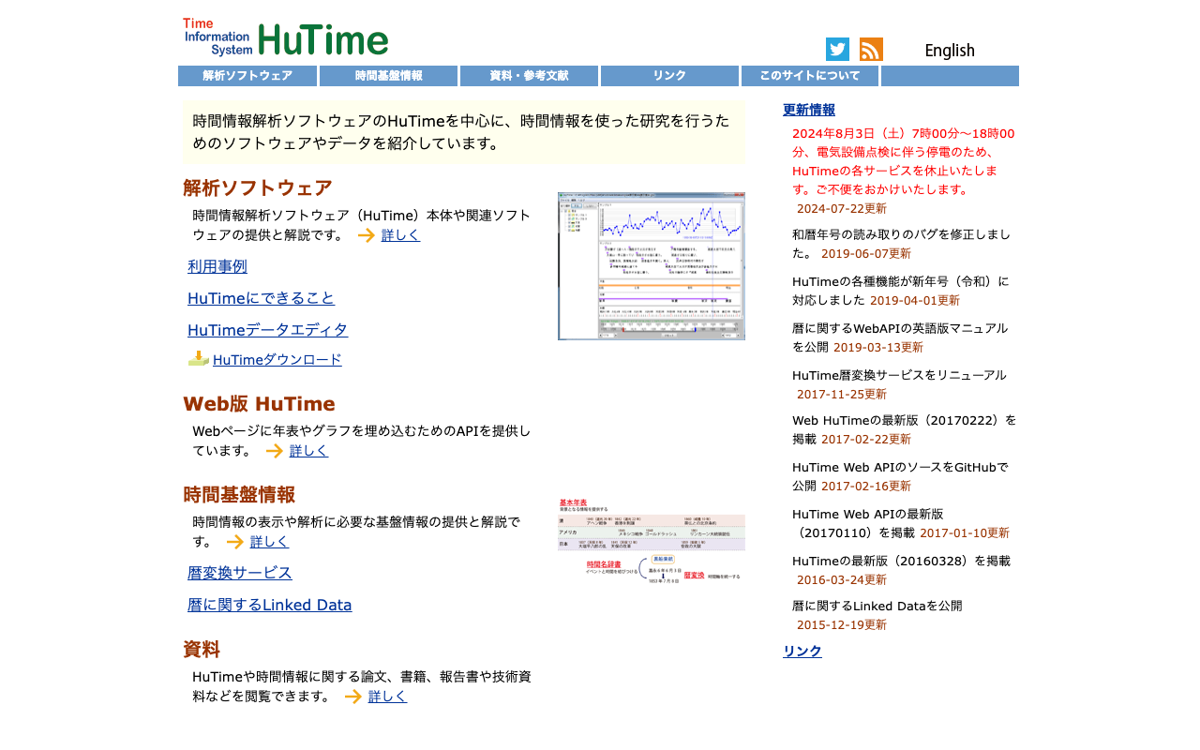Open the HuTimeにできること page
1200x750 pixels.
click(261, 297)
